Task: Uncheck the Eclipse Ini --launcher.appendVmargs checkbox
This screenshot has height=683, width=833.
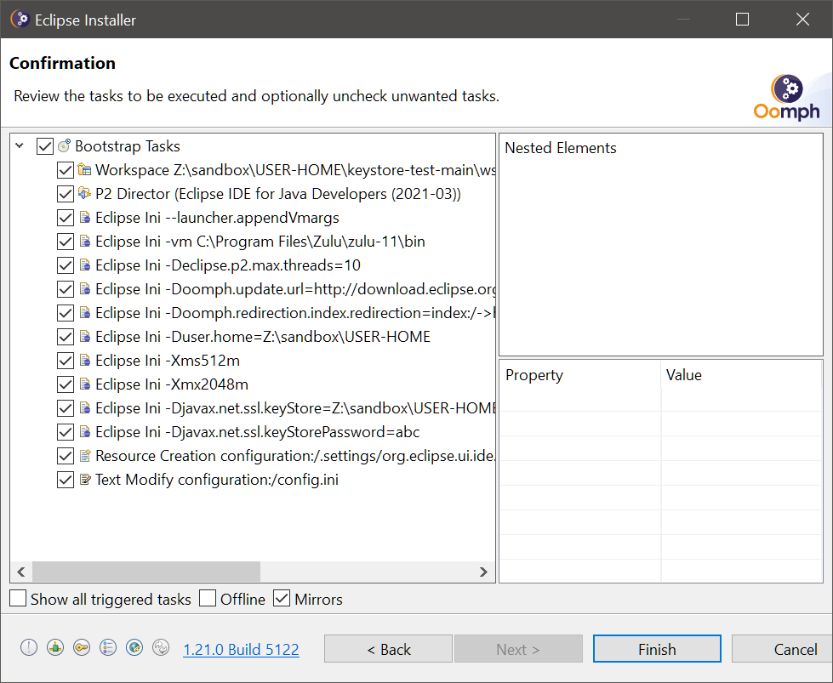Action: [x=66, y=218]
